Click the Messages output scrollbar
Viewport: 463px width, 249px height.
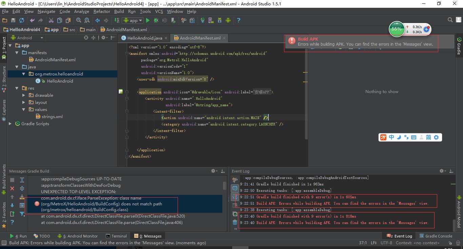pyautogui.click(x=224, y=186)
